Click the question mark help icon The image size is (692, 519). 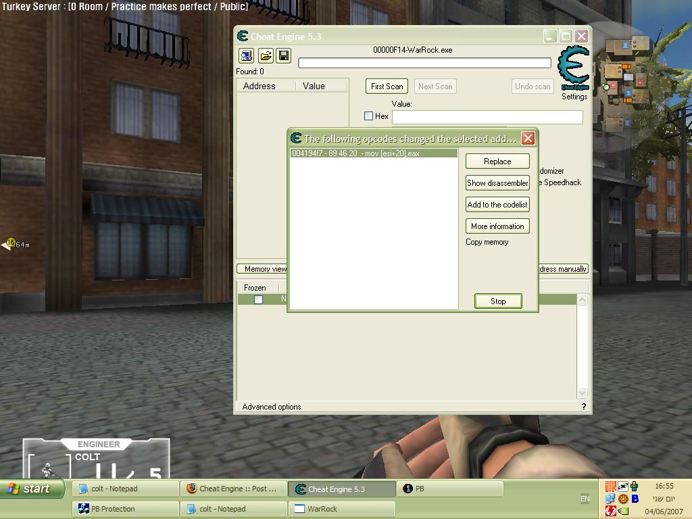coord(584,406)
